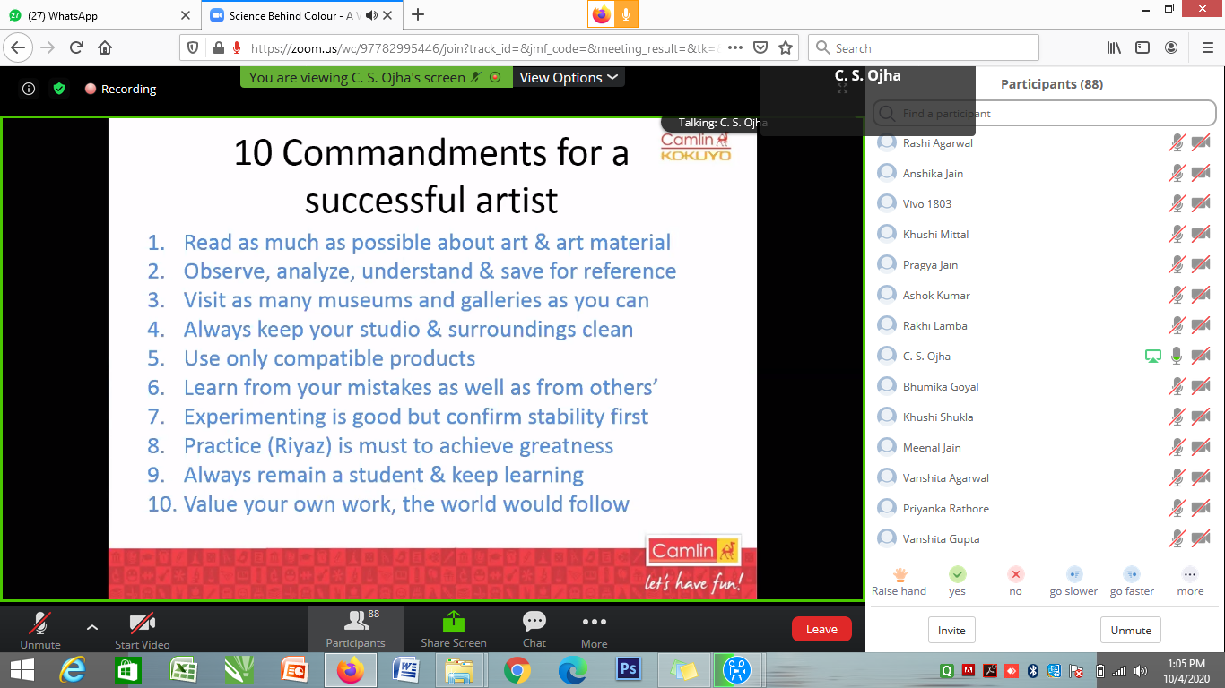Open the Zoom Chat panel

coord(534,628)
